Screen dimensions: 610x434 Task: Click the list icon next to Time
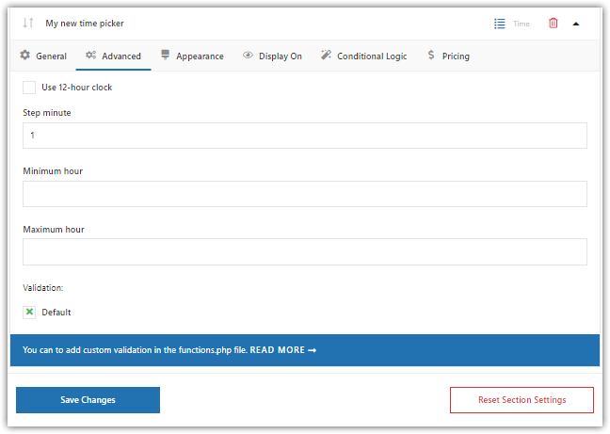pyautogui.click(x=500, y=24)
